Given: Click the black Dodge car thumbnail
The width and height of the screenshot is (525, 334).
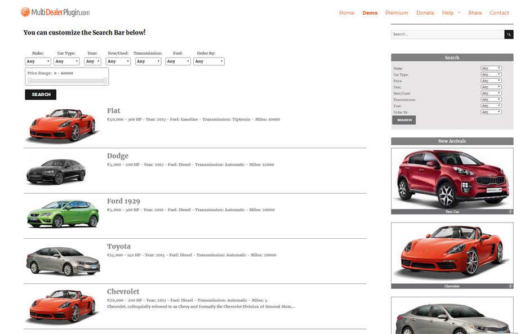Looking at the screenshot, I should (x=56, y=171).
